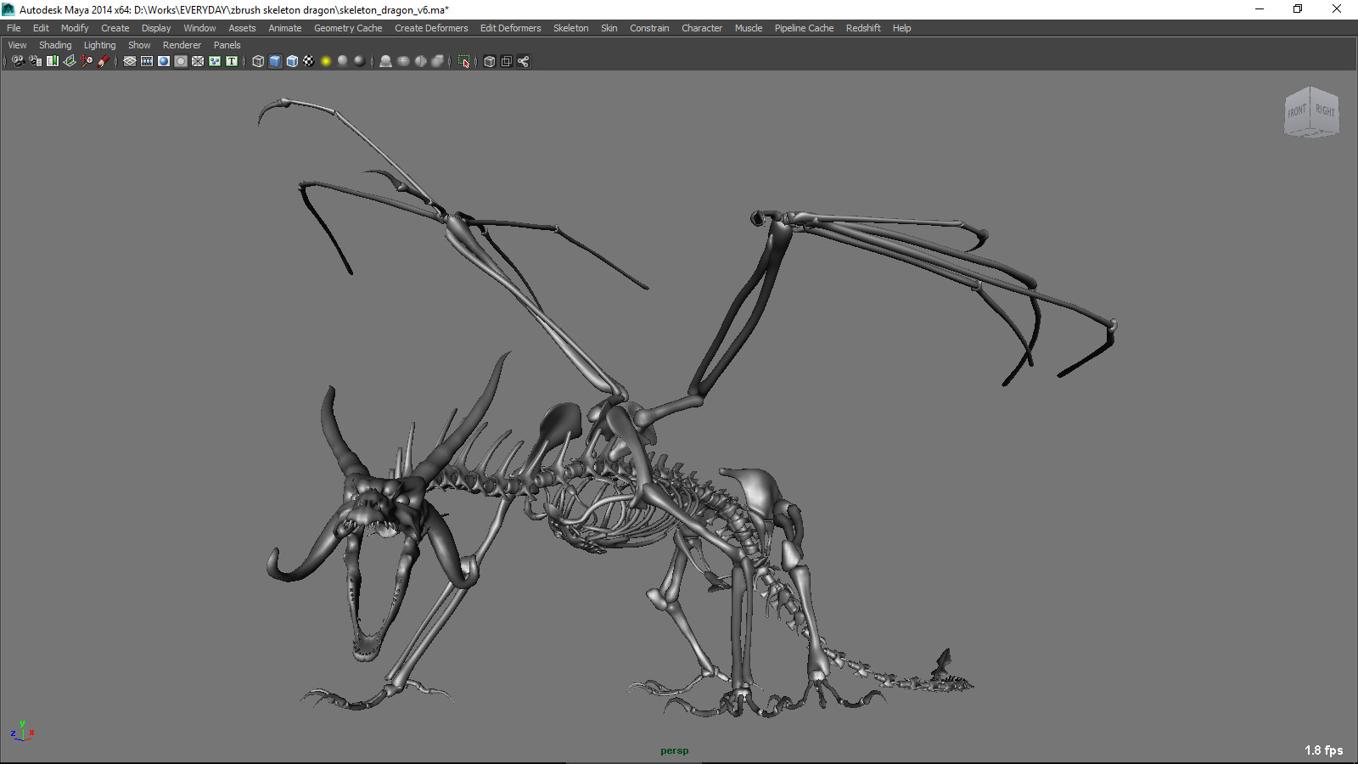Viewport: 1358px width, 764px height.
Task: Expand the panel Lighting menu
Action: [99, 45]
